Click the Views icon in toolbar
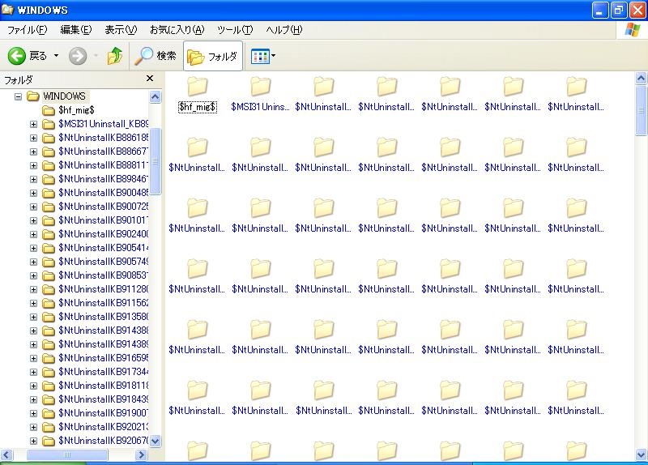Image resolution: width=648 pixels, height=465 pixels. [260, 56]
